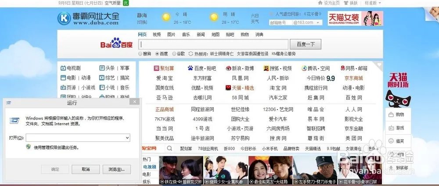Switch to the 图片 search tab
This screenshot has width=439, height=186.
click(171, 35)
